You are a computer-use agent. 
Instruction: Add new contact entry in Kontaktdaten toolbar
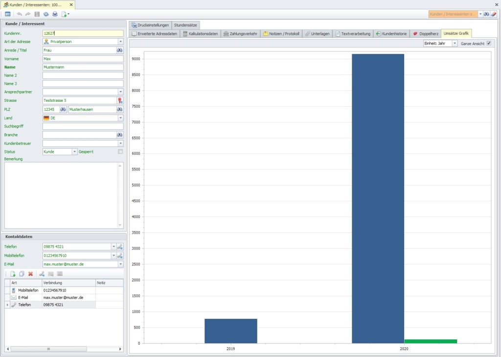[x=13, y=274]
